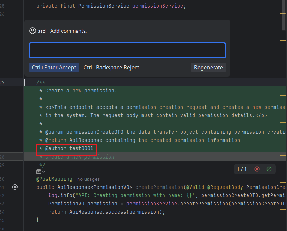Image resolution: width=287 pixels, height=231 pixels.
Task: Click the vertical scrollbar thumb at top right
Action: [284, 15]
